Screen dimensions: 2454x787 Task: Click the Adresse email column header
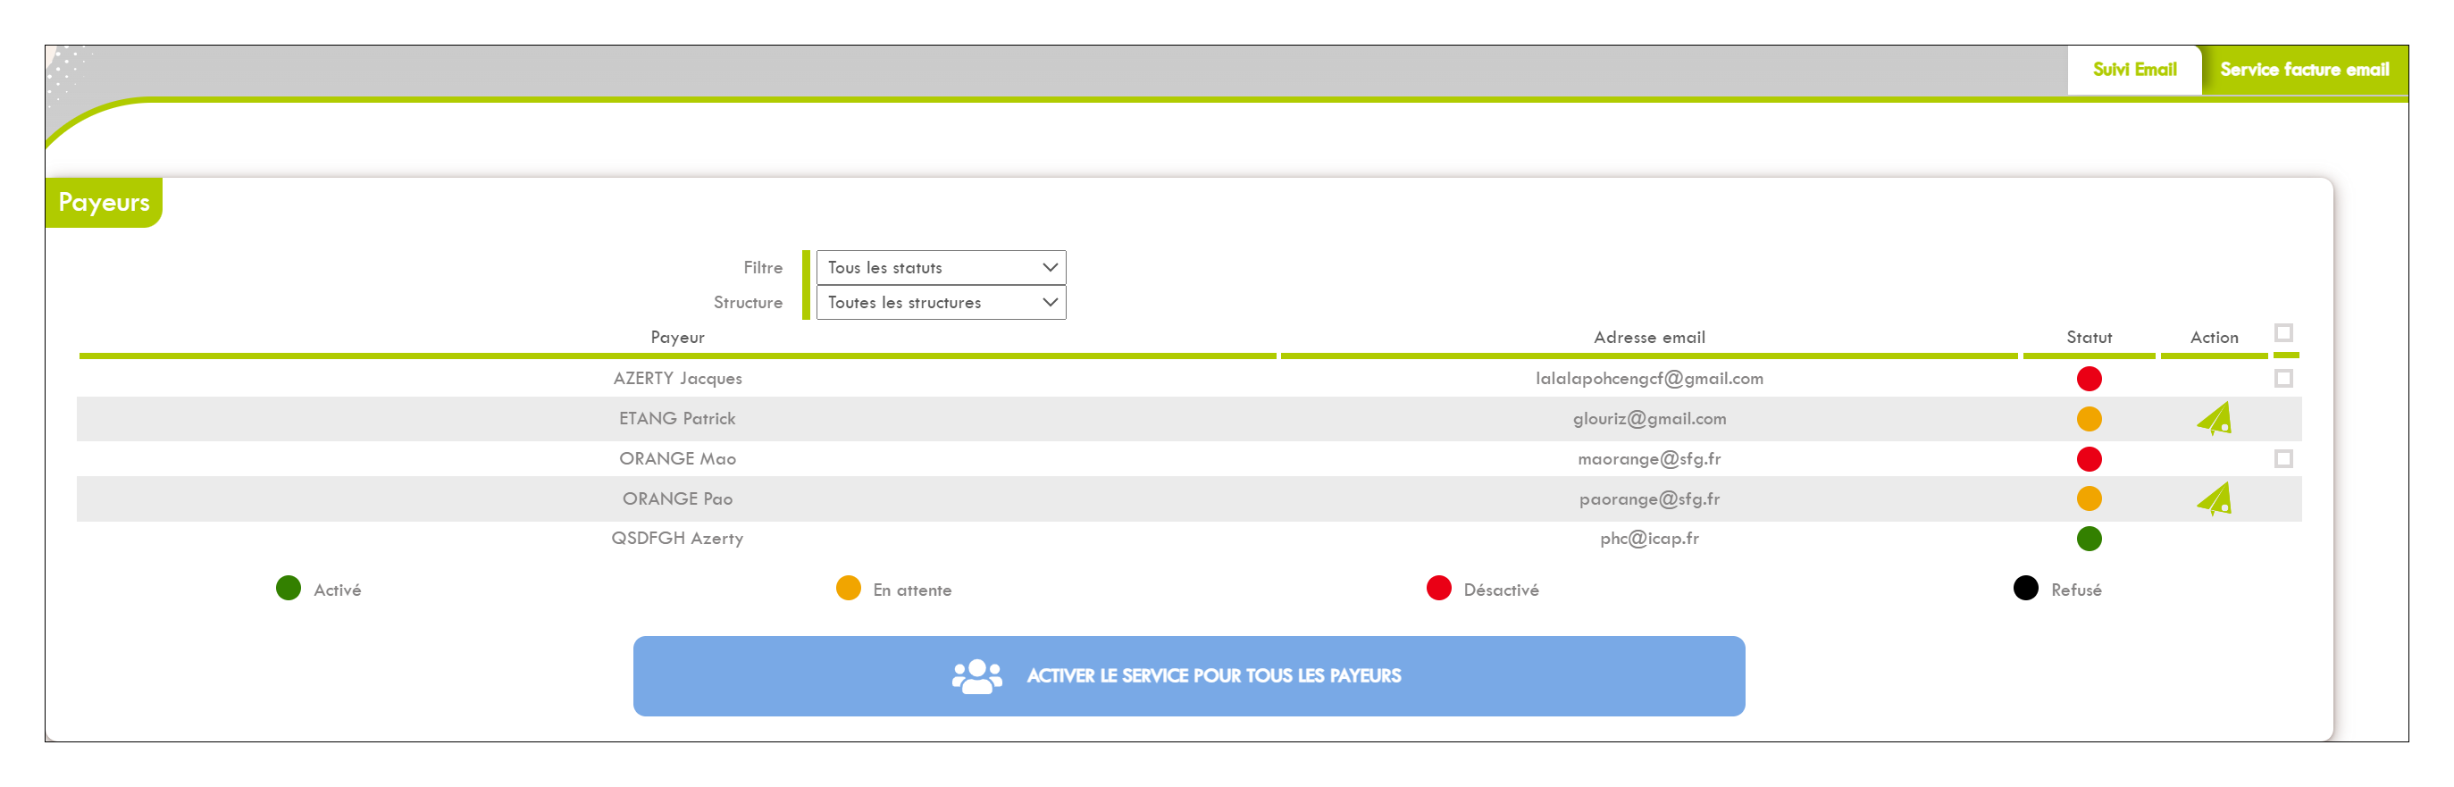coord(1649,338)
